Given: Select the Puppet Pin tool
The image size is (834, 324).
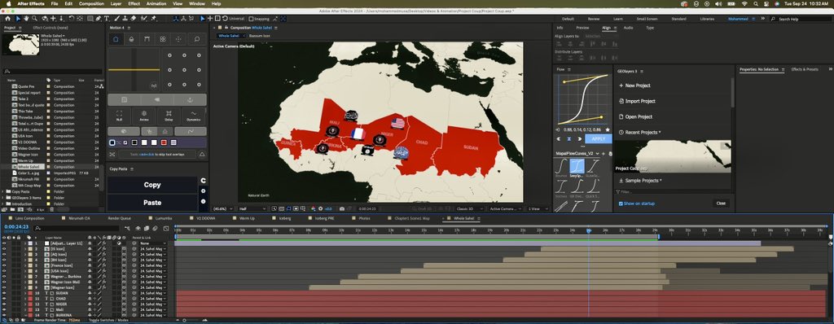Looking at the screenshot, I should tap(154, 19).
